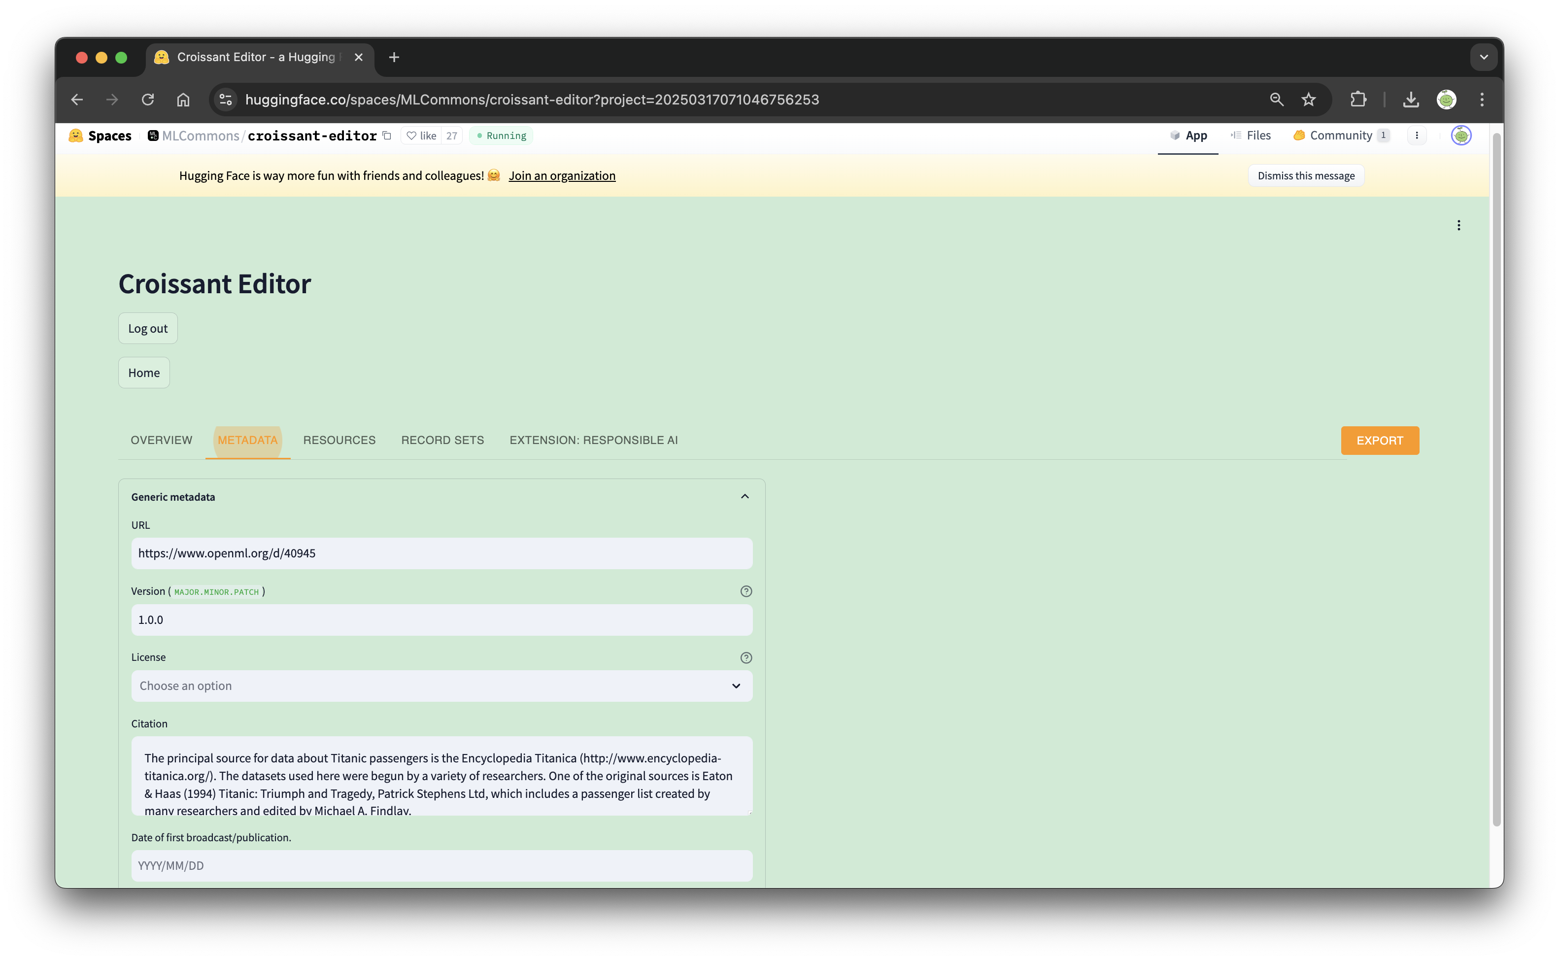This screenshot has width=1559, height=961.
Task: Click the copy space name icon
Action: (387, 136)
